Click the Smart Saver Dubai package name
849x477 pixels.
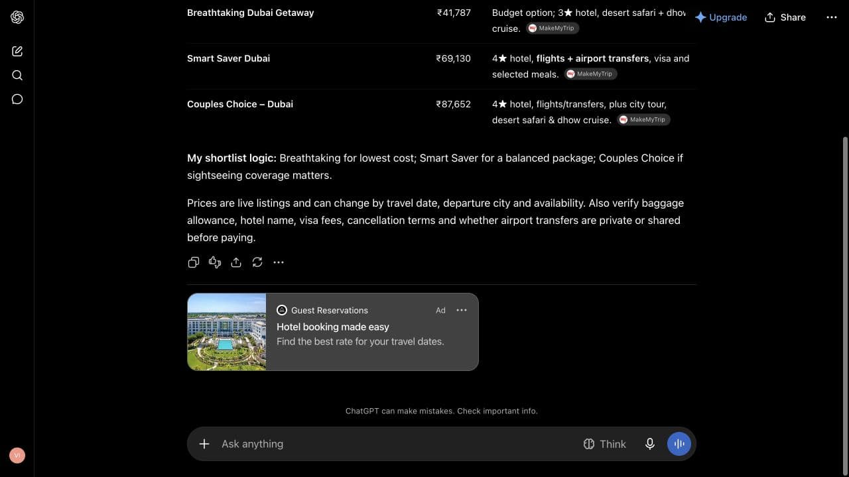pyautogui.click(x=229, y=58)
